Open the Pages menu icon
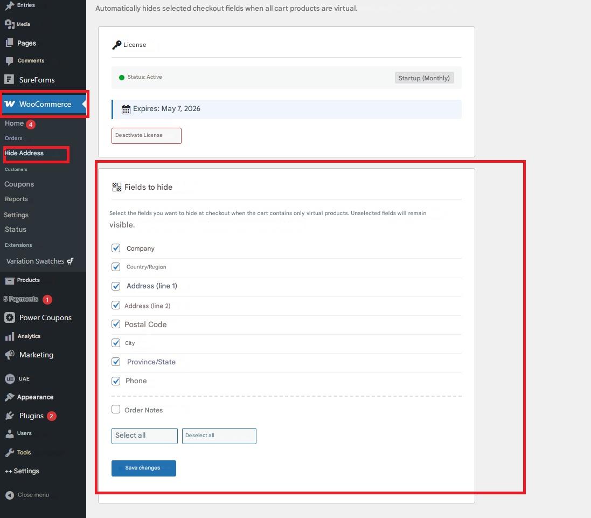The image size is (591, 518). pyautogui.click(x=9, y=43)
